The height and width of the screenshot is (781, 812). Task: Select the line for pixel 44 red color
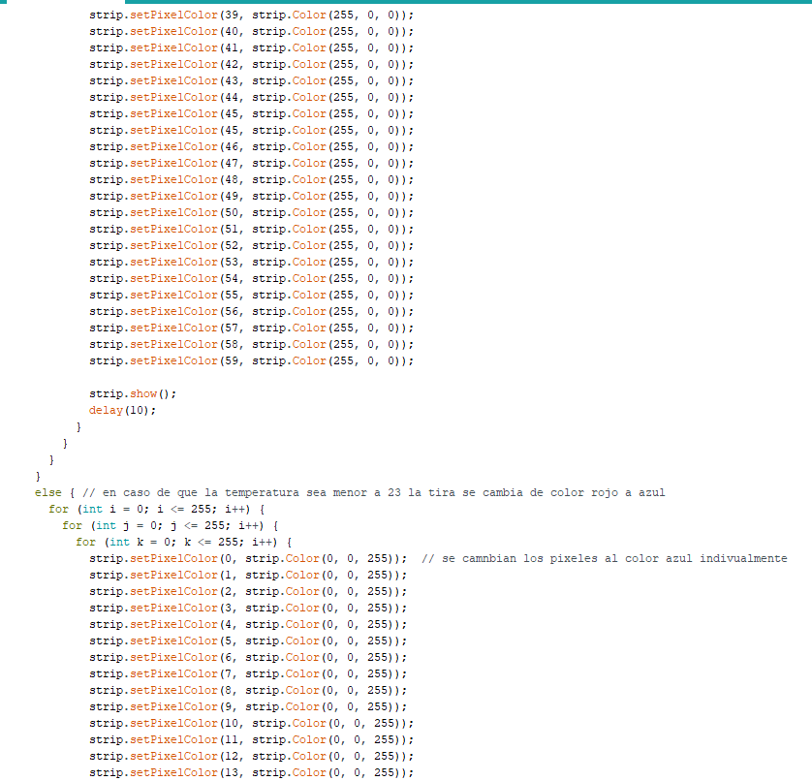[251, 97]
